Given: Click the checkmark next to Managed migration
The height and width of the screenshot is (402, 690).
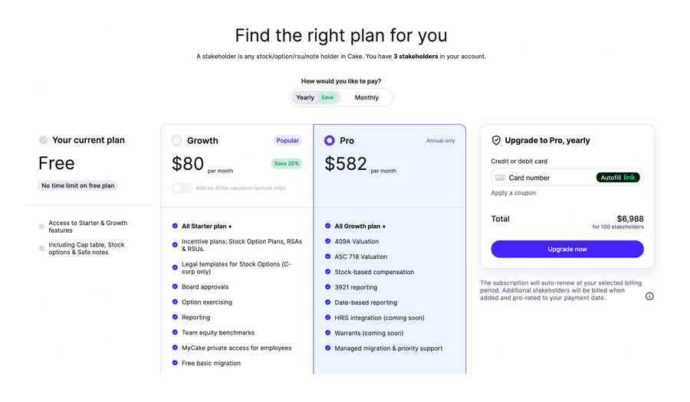Looking at the screenshot, I should point(328,348).
